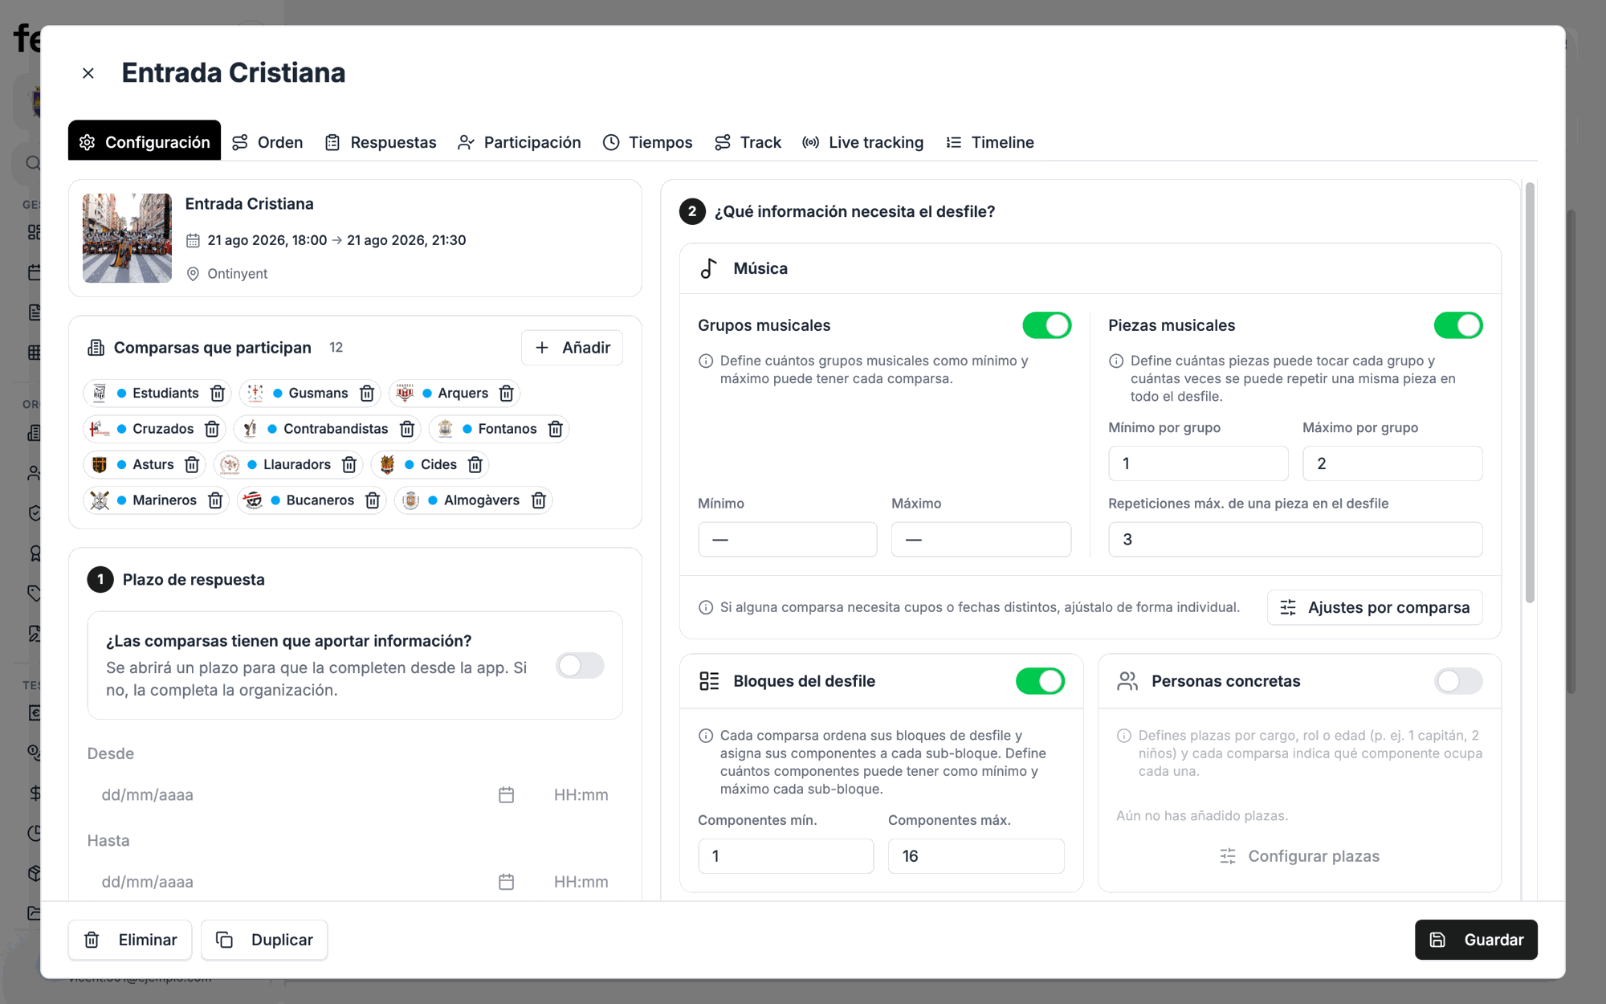Open calendar picker for Hasta date
Screen dimensions: 1606x1004
(506, 882)
